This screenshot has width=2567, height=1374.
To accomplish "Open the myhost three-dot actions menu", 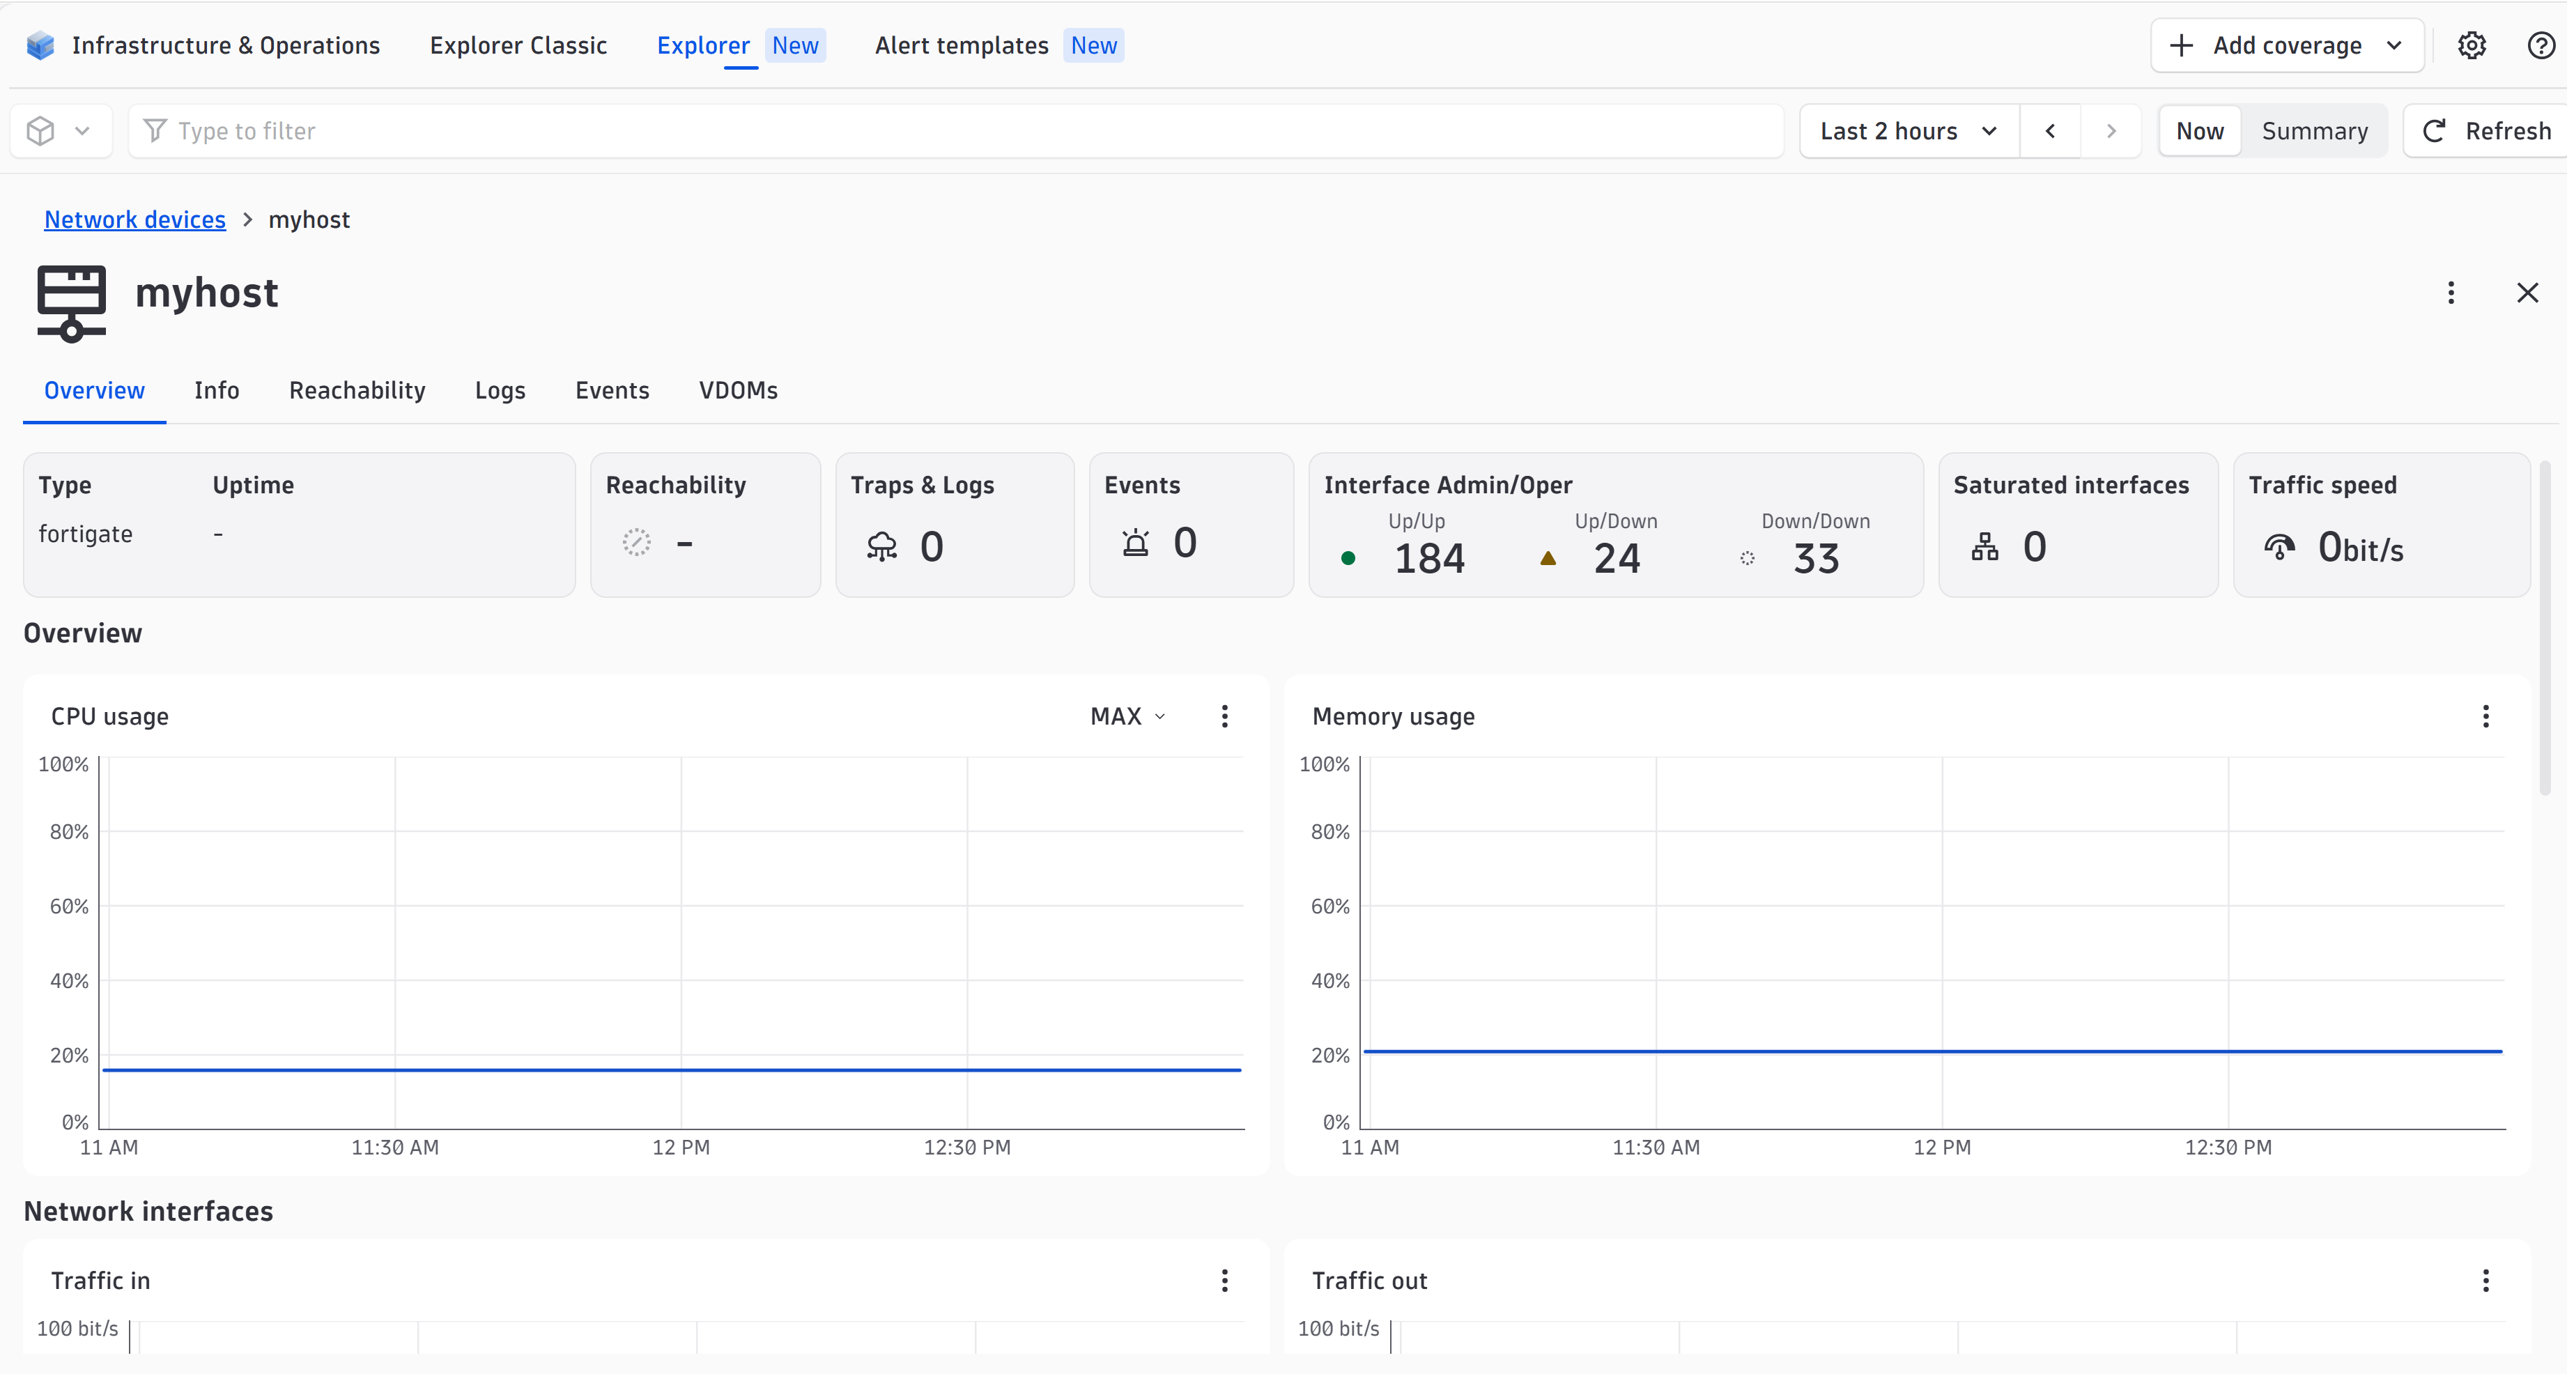I will (x=2451, y=293).
